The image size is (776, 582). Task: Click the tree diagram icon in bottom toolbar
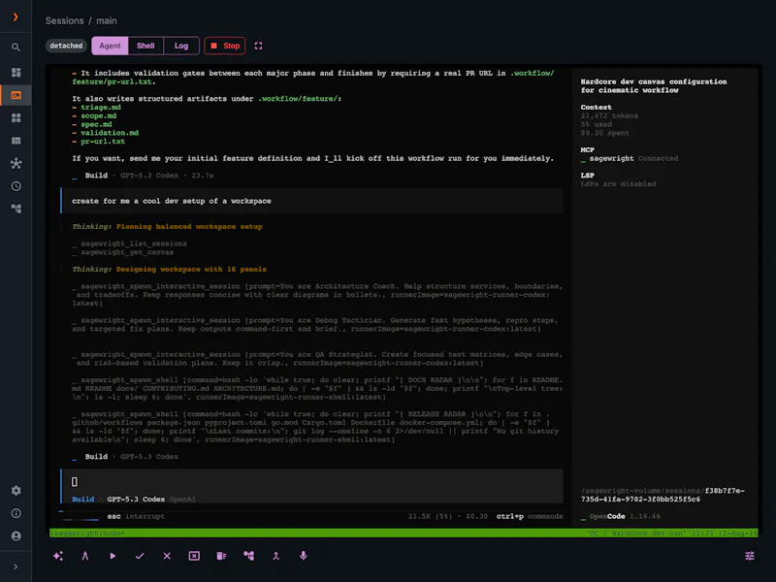[x=248, y=556]
